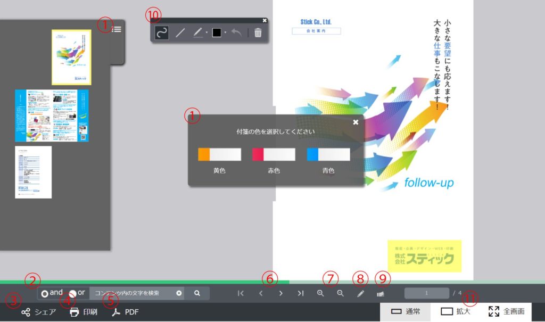Select the 'and' search radio button

click(x=45, y=293)
